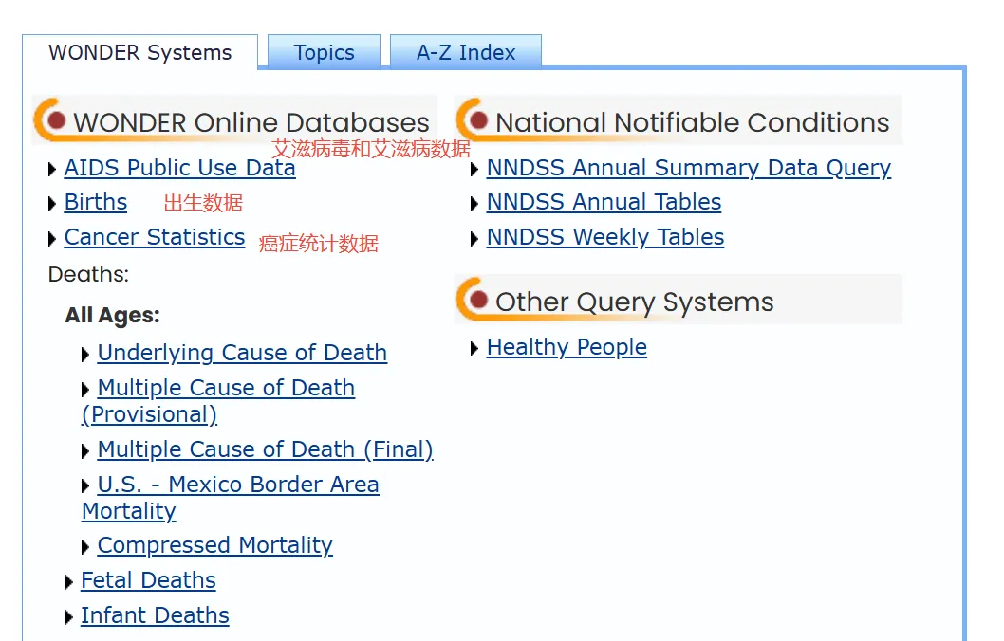Click the Other Query Systems section icon
The width and height of the screenshot is (1004, 641).
click(473, 299)
